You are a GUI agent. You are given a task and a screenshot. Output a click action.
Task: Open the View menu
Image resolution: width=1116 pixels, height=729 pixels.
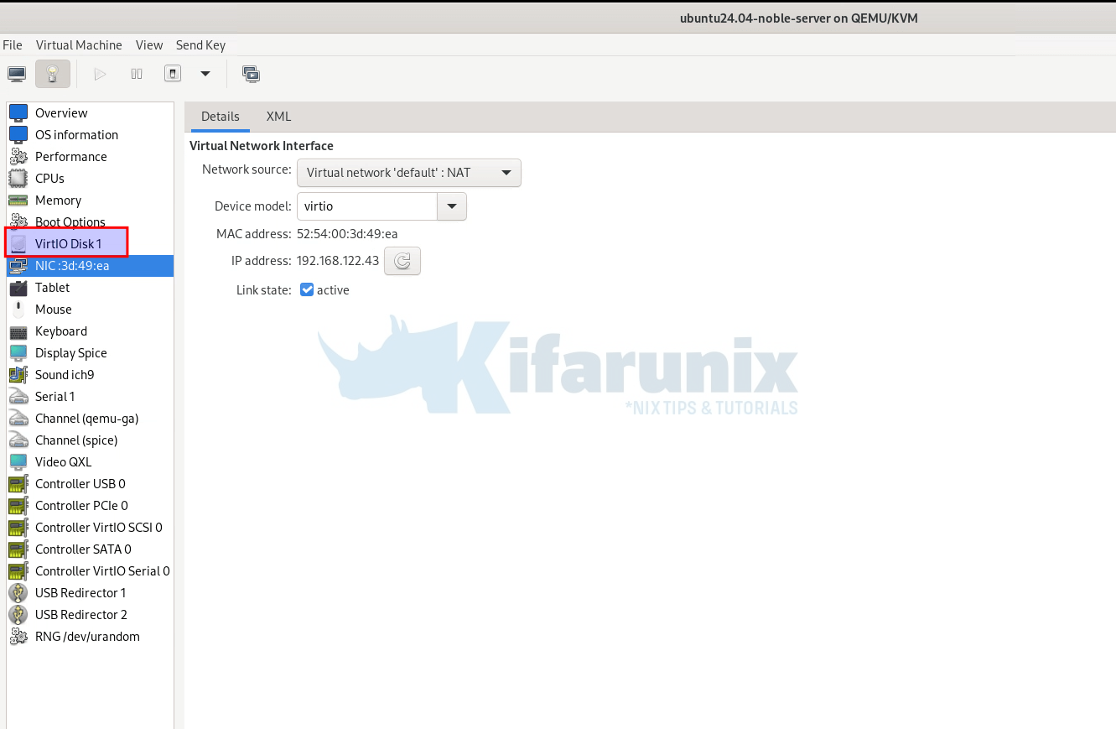pos(149,45)
